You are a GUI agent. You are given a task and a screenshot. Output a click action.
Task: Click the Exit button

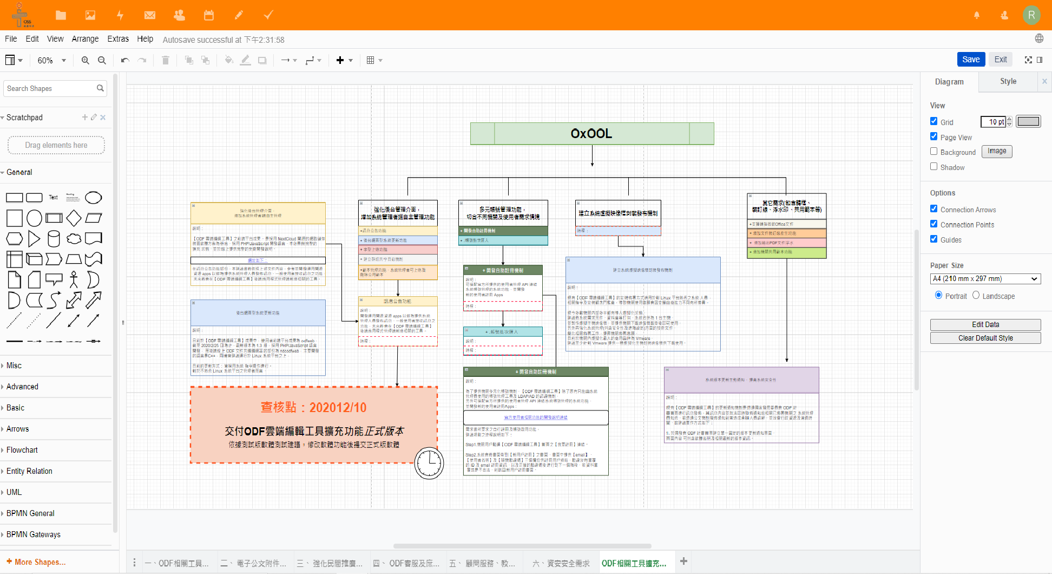click(1001, 60)
